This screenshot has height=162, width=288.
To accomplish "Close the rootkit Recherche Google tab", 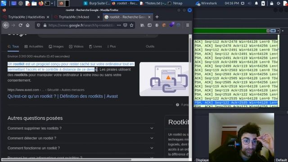I will 149,17.
